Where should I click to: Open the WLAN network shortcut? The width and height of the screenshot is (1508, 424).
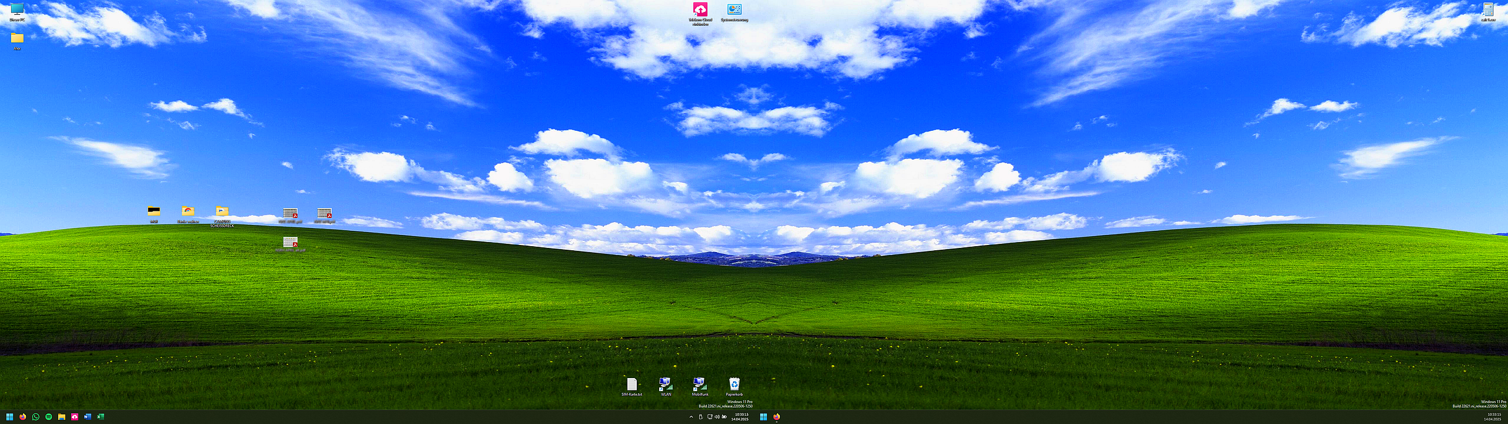point(666,386)
